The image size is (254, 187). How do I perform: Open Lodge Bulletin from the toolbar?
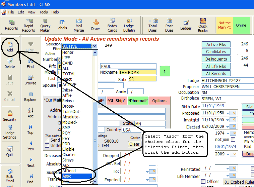point(129,25)
